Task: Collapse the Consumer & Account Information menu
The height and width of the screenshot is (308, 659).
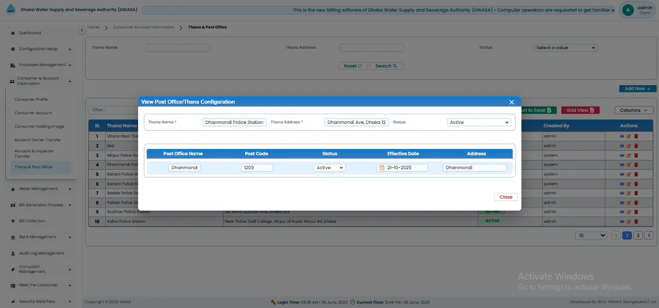Action: [41, 81]
